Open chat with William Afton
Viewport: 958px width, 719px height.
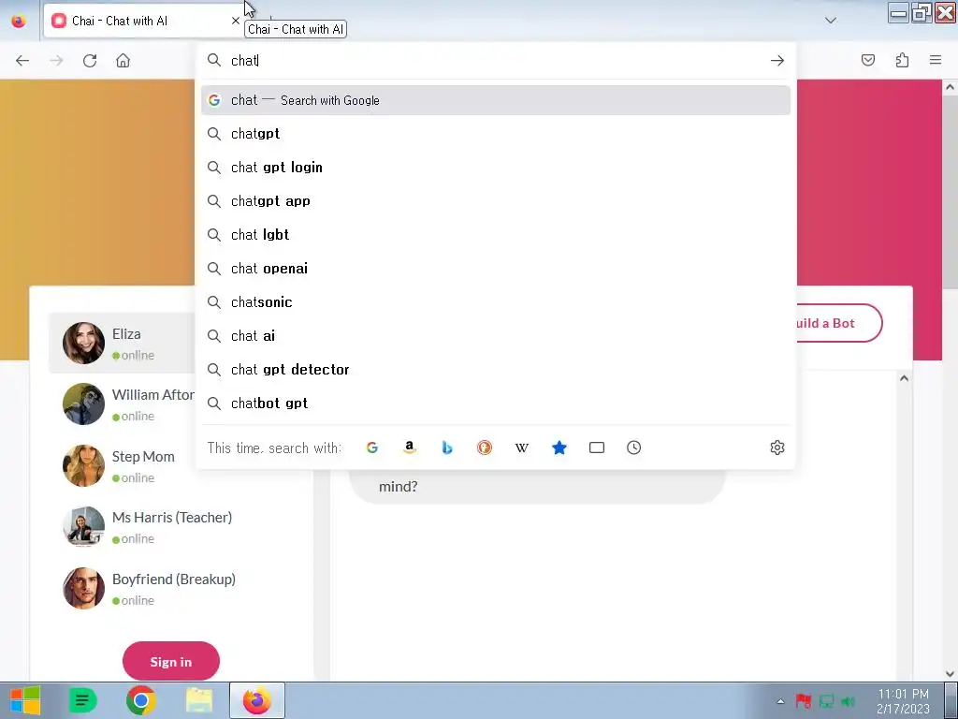[x=123, y=404]
